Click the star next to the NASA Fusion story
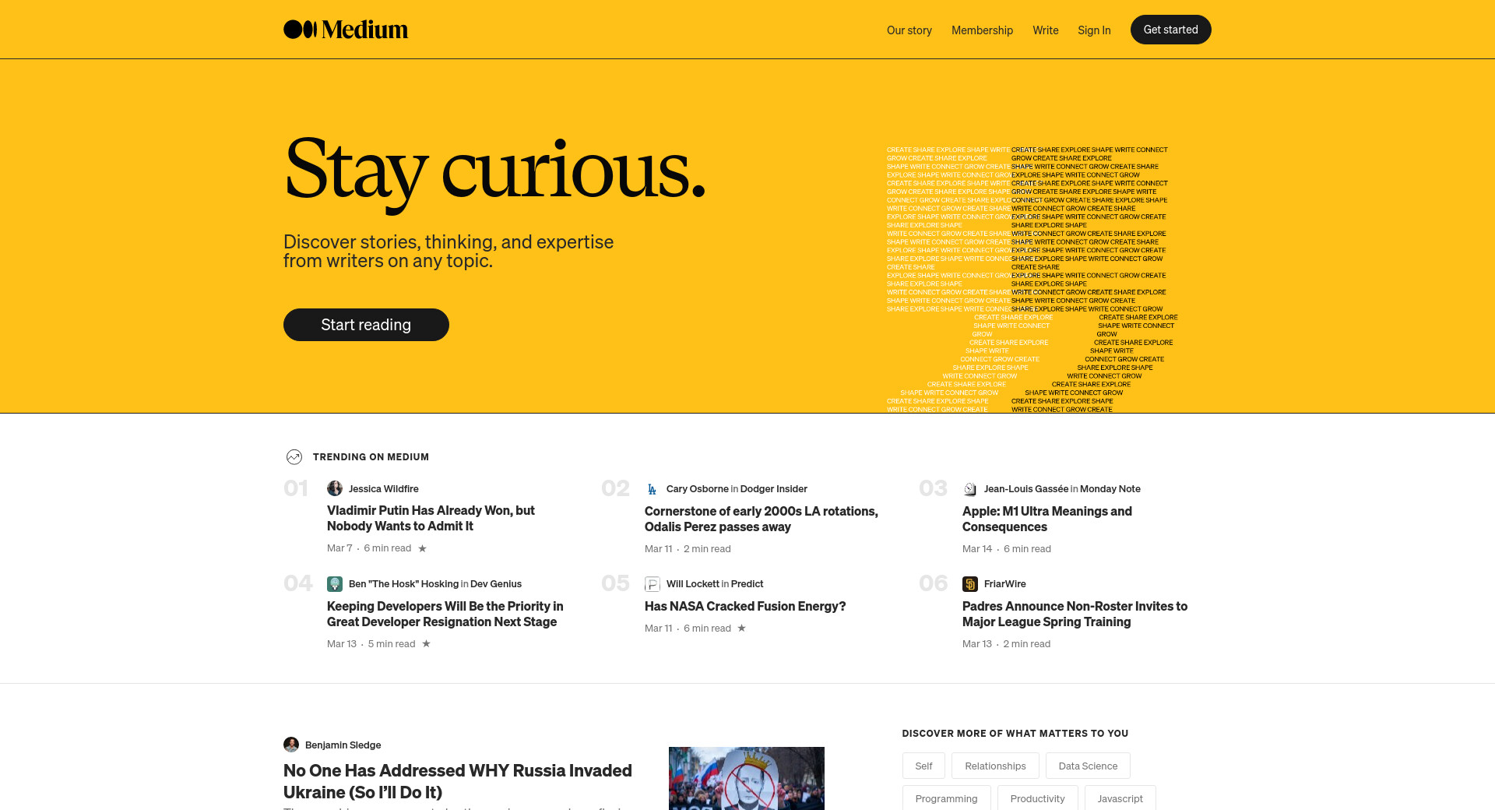 (x=741, y=629)
